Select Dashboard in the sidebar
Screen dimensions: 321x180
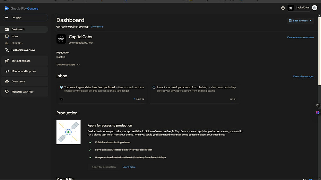click(x=18, y=30)
